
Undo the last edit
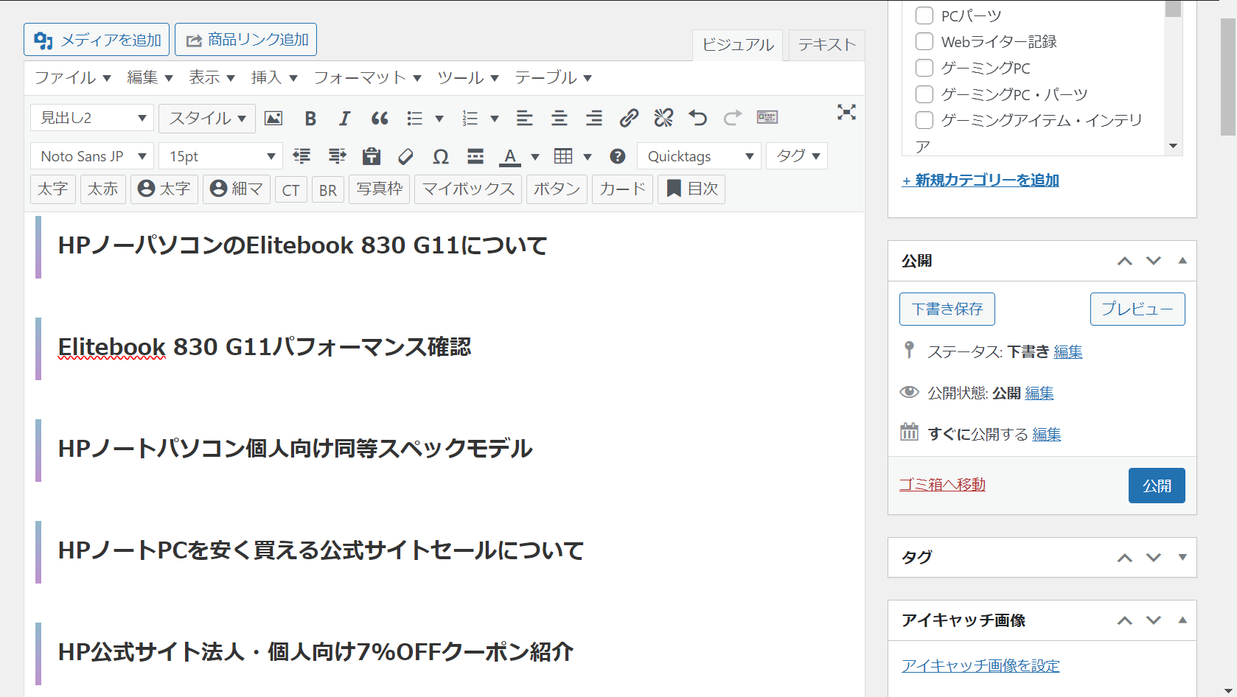(x=698, y=118)
